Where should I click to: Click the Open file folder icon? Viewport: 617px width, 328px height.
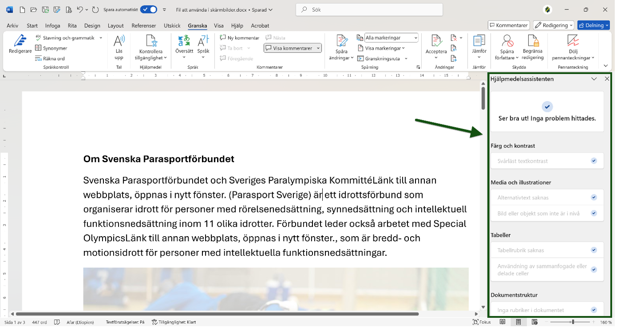(34, 9)
